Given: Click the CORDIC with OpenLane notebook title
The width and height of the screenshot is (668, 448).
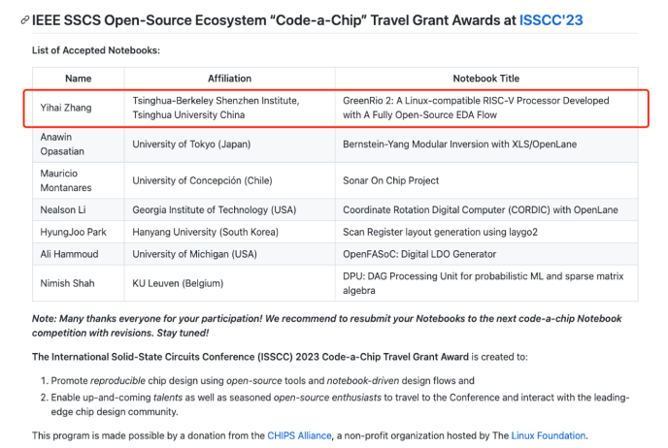Looking at the screenshot, I should pos(481,209).
